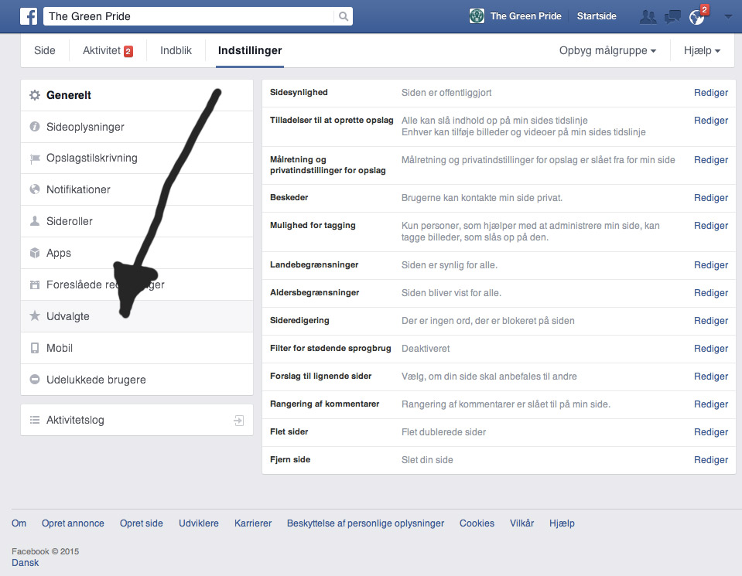
Task: Click in the Facebook search field
Action: pyautogui.click(x=190, y=16)
